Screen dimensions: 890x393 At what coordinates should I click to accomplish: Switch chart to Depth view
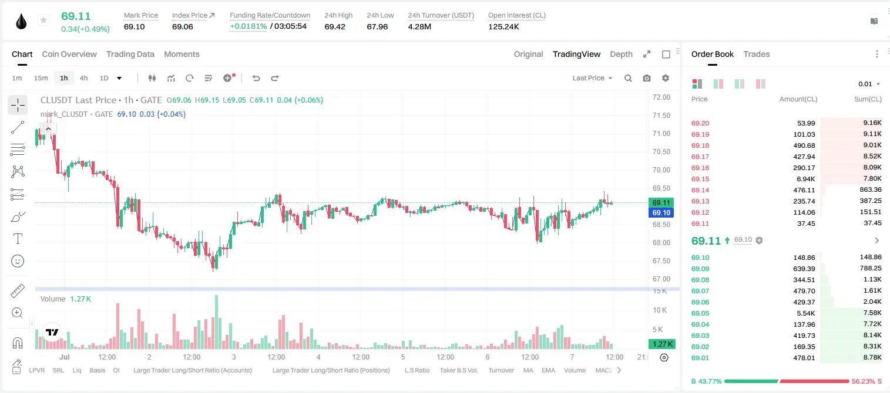coord(621,54)
